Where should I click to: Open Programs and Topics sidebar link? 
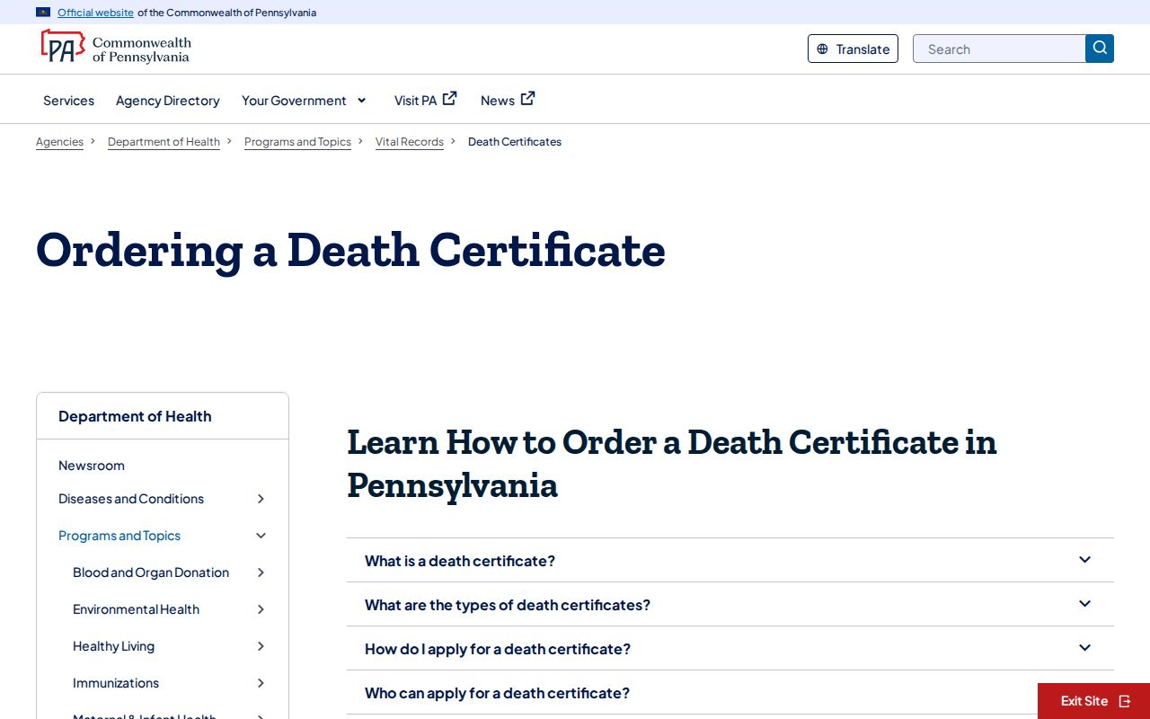coord(119,536)
